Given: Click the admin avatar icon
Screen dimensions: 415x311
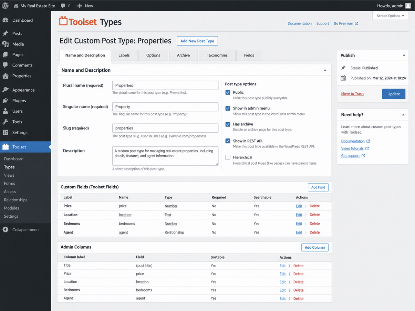Looking at the screenshot, I should click(408, 6).
